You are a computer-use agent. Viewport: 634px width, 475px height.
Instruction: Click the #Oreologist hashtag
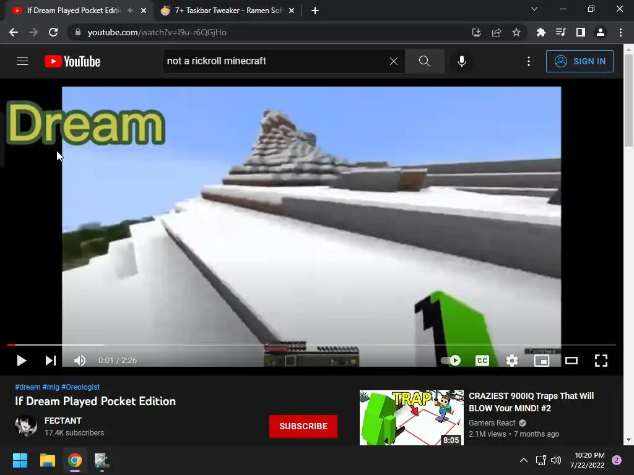click(x=80, y=387)
